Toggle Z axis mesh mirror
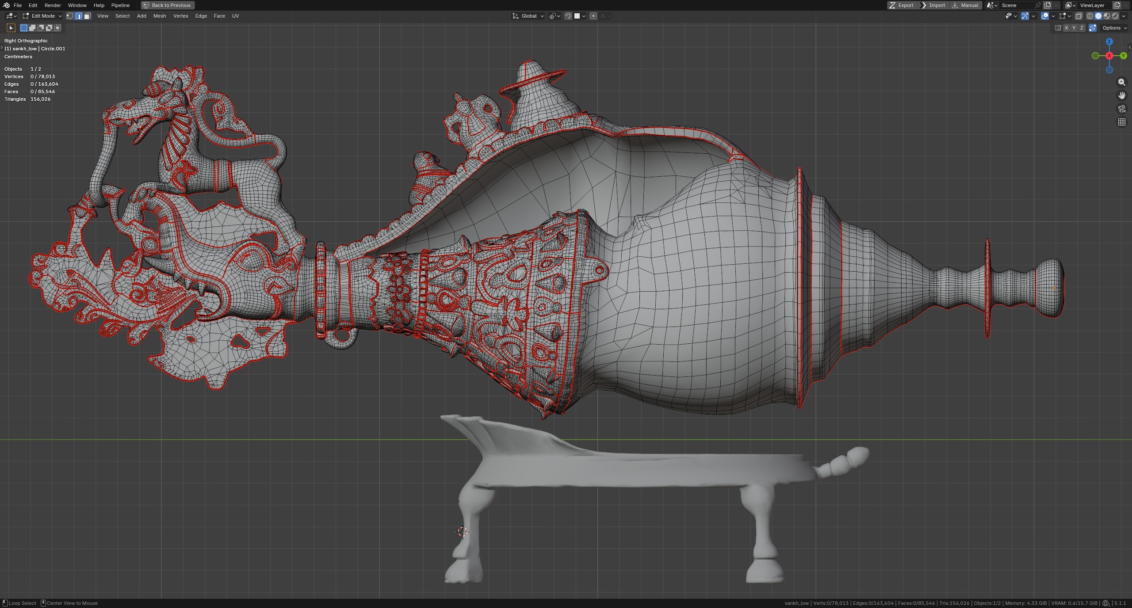The image size is (1132, 608). coord(1082,28)
